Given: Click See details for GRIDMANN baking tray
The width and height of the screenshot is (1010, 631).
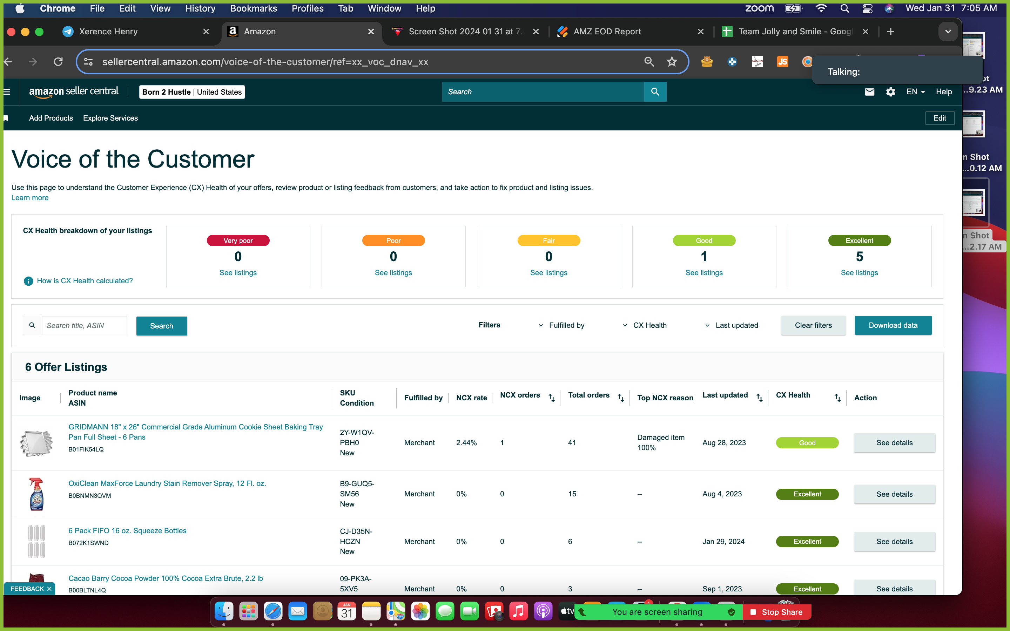Looking at the screenshot, I should [894, 443].
